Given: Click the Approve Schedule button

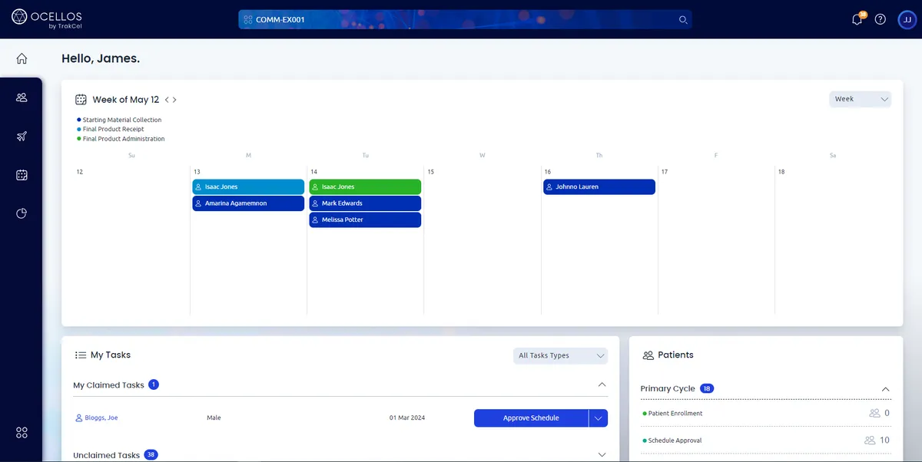Looking at the screenshot, I should click(x=531, y=418).
